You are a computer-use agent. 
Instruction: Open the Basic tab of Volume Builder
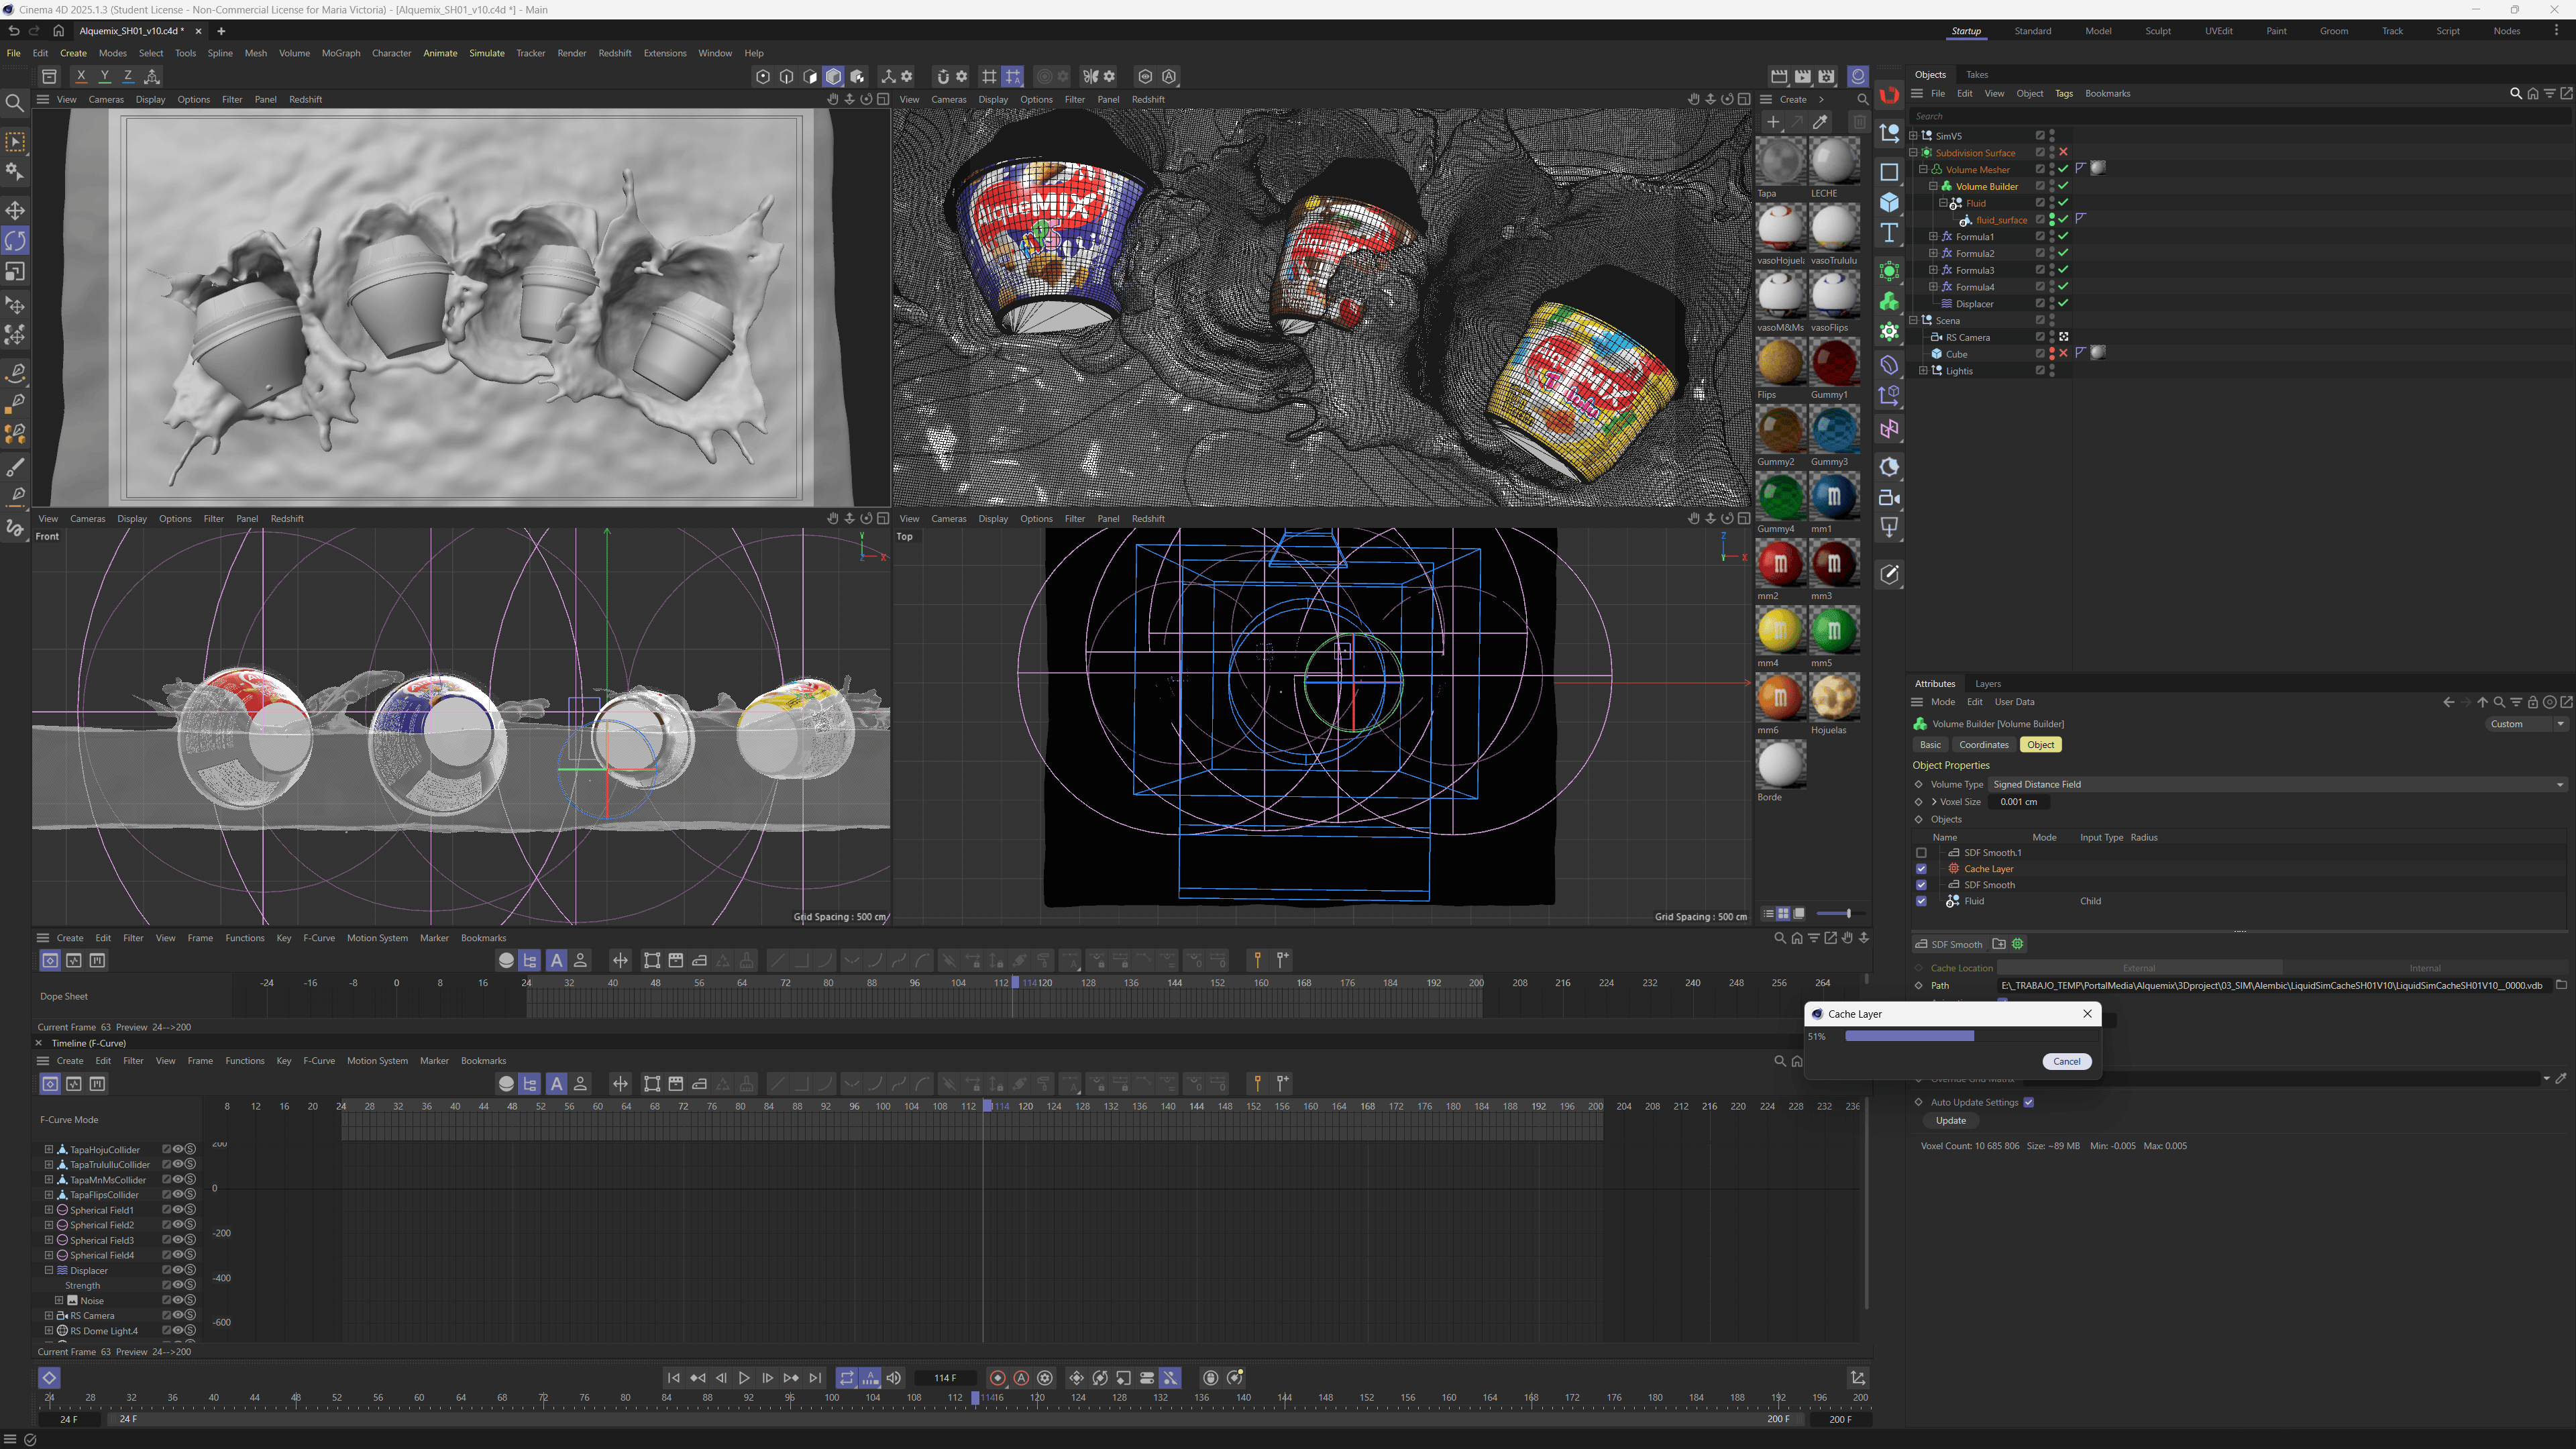[1930, 745]
